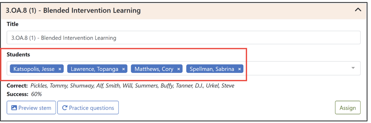This screenshot has height=123, width=371.
Task: Collapse the 3.OA.8 (1) panel chevron
Action: click(x=358, y=10)
